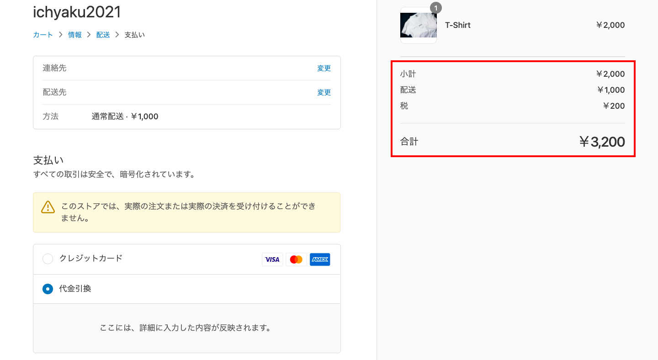Image resolution: width=658 pixels, height=360 pixels.
Task: Click the 支払い breadcrumb step
Action: pyautogui.click(x=135, y=35)
